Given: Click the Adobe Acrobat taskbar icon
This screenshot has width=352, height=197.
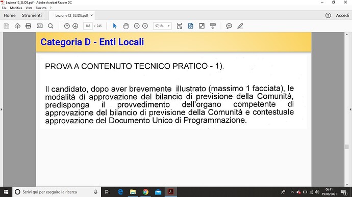Looking at the screenshot, I should click(x=171, y=192).
